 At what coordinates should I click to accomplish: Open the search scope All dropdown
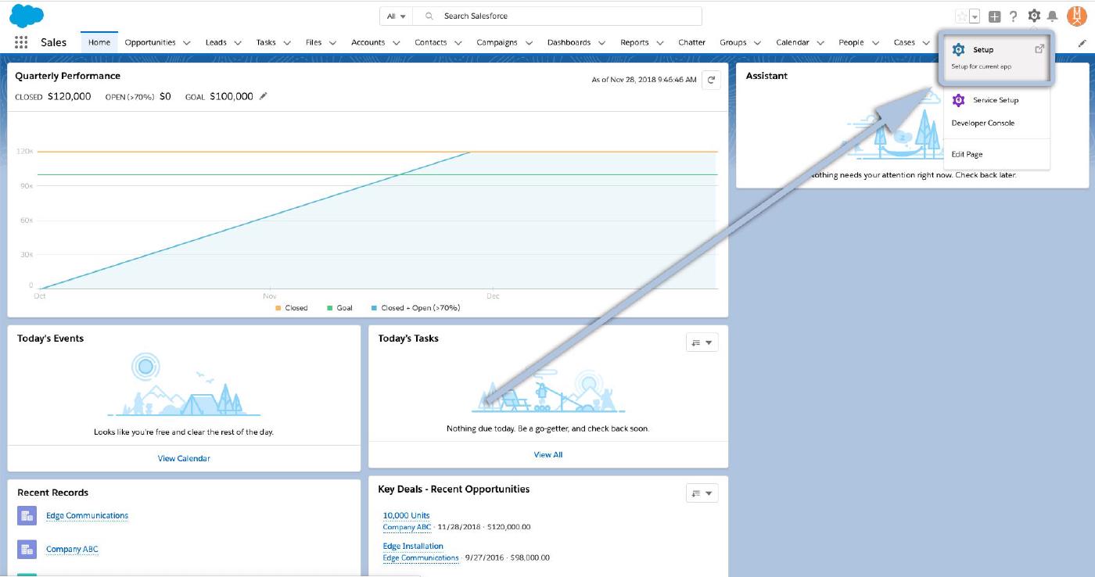(x=397, y=16)
